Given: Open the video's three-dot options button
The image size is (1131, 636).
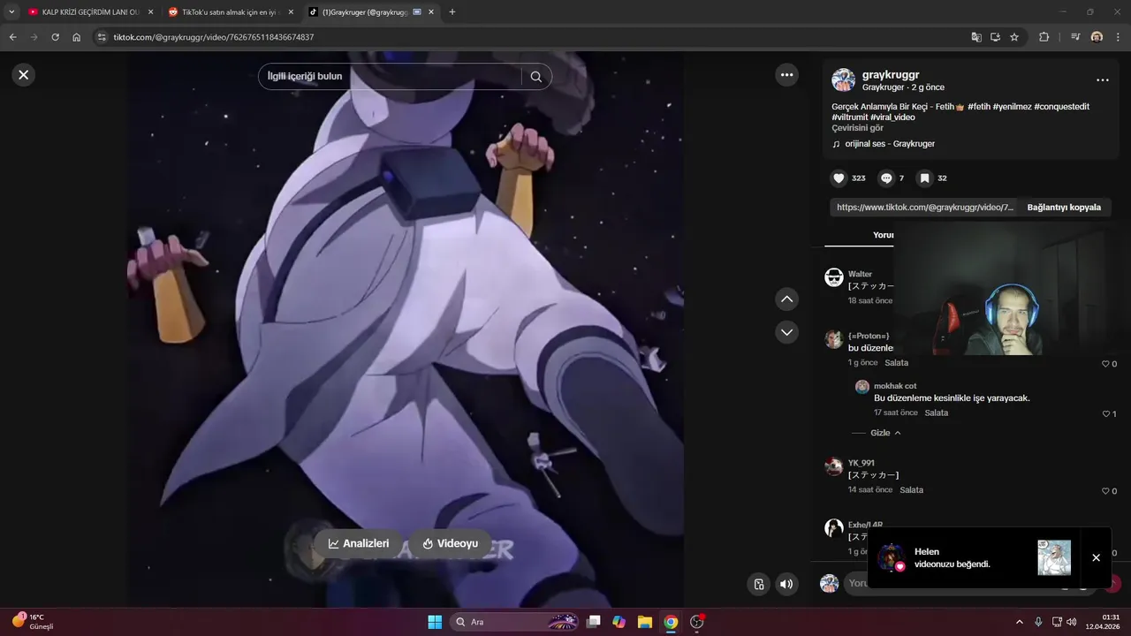Looking at the screenshot, I should click(x=787, y=75).
